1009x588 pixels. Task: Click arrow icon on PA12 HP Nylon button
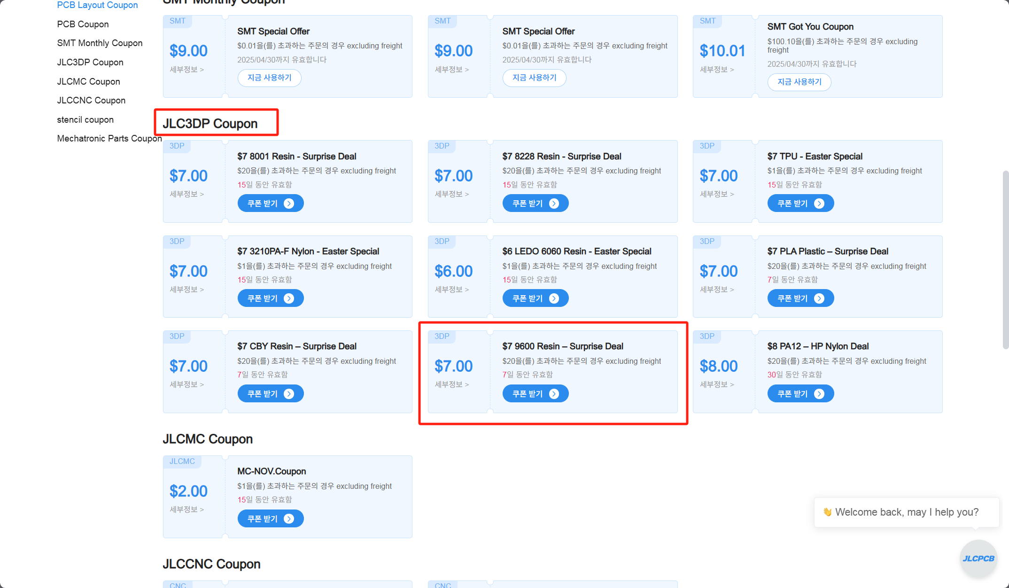(x=819, y=394)
